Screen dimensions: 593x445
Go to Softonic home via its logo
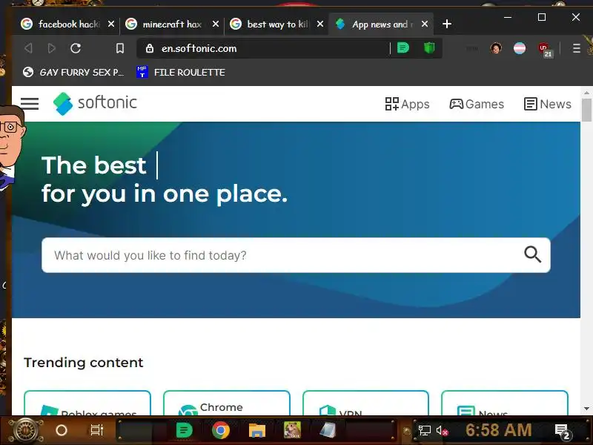tap(95, 103)
